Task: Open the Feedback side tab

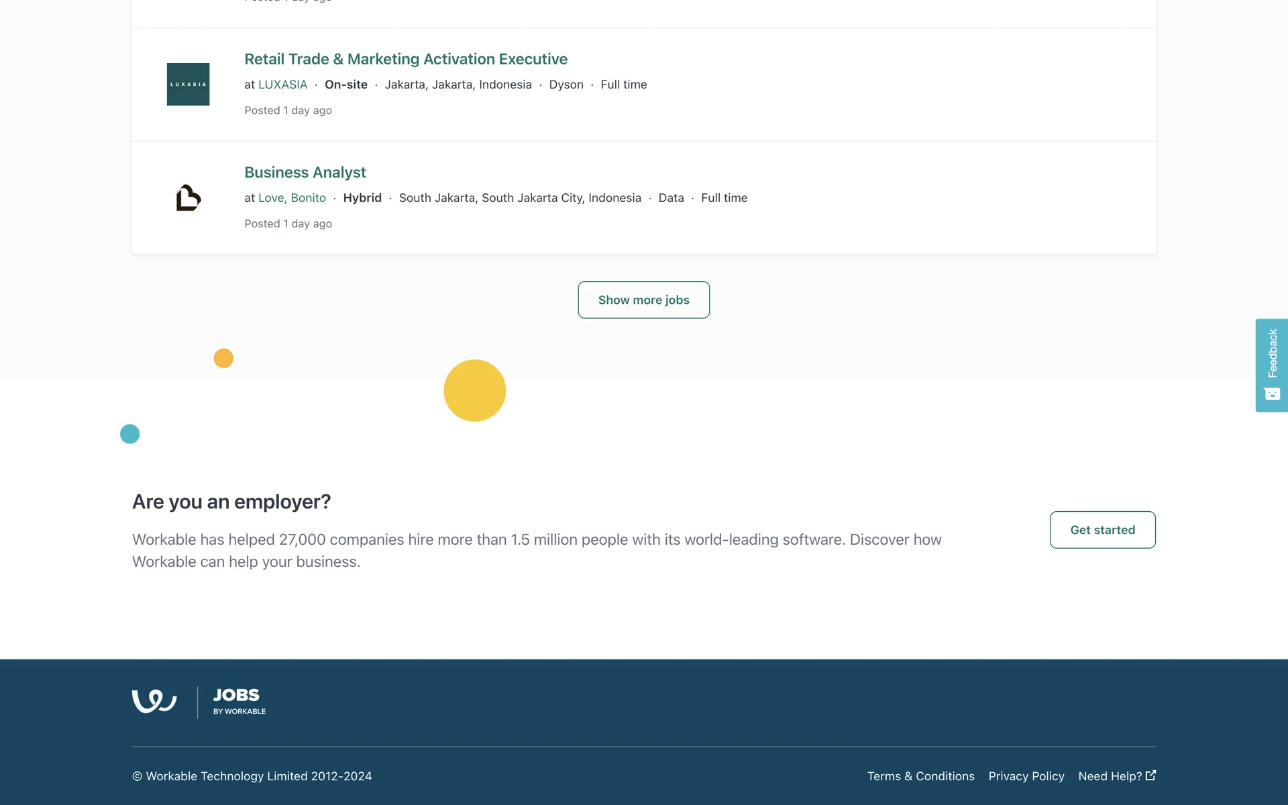Action: 1272,354
